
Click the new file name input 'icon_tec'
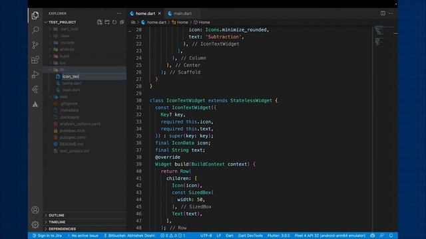[x=94, y=76]
